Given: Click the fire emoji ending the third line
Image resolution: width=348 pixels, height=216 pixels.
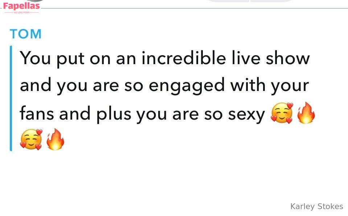Looking at the screenshot, I should (x=306, y=113).
